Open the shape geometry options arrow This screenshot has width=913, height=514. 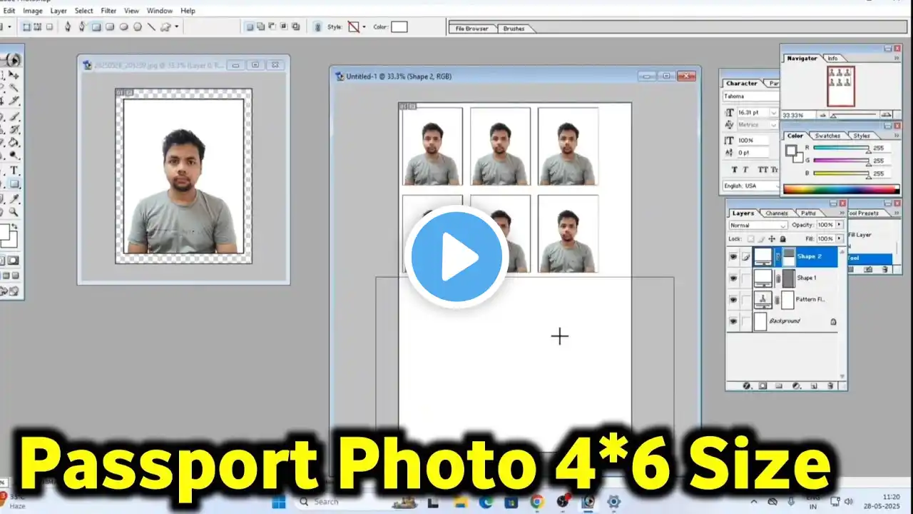tap(176, 27)
